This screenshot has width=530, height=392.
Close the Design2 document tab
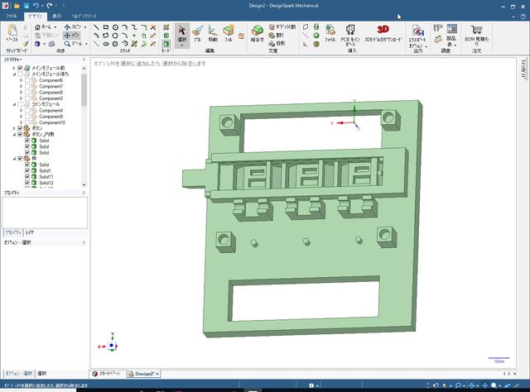157,374
